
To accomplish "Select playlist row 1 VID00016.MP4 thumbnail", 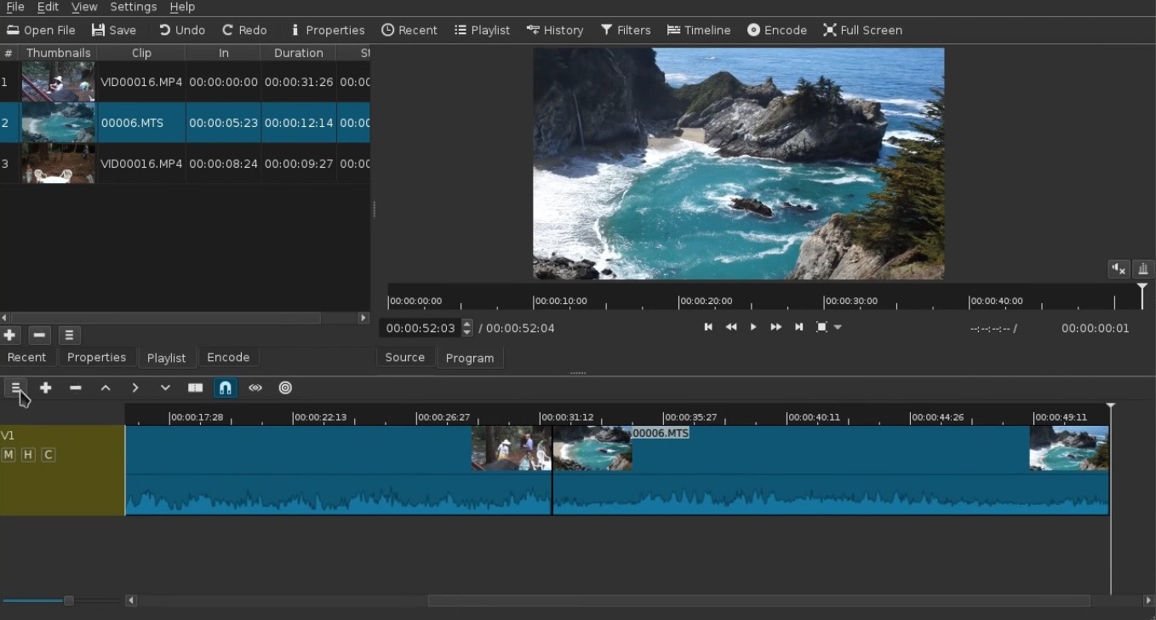I will coord(58,82).
